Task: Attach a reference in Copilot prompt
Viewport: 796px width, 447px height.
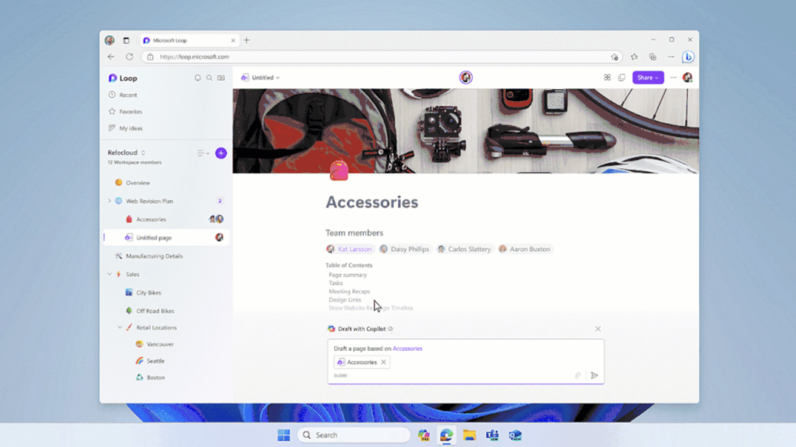Action: coord(577,375)
